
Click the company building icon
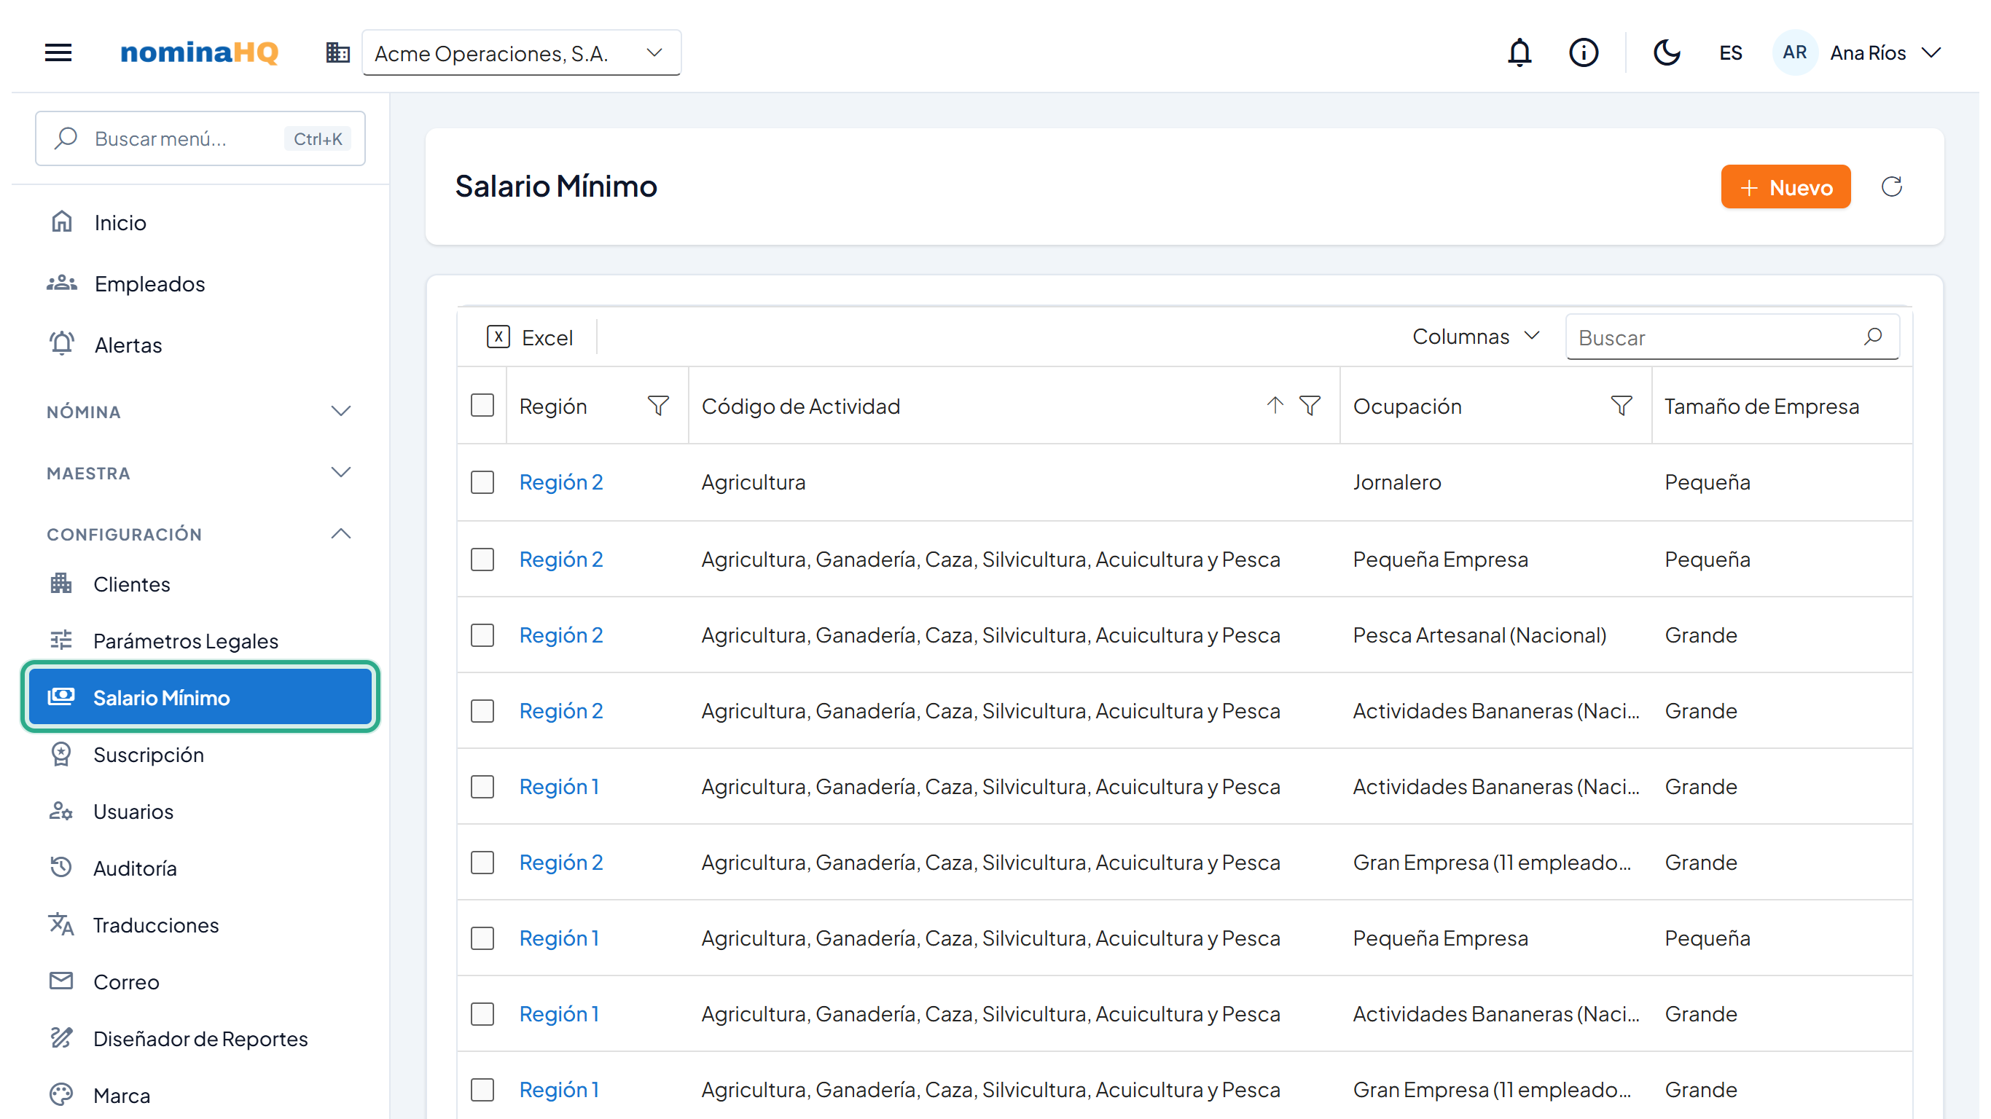click(x=337, y=52)
